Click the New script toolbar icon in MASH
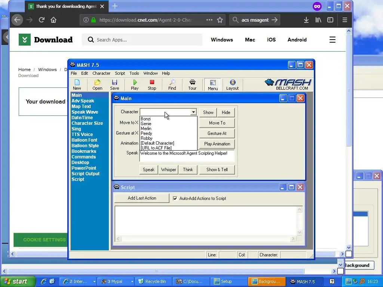The height and width of the screenshot is (287, 383). (x=77, y=85)
